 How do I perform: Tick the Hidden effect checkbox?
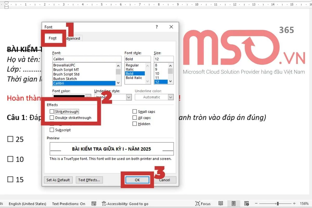(135, 124)
